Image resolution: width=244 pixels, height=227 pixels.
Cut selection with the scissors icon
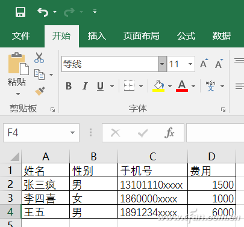click(x=39, y=58)
